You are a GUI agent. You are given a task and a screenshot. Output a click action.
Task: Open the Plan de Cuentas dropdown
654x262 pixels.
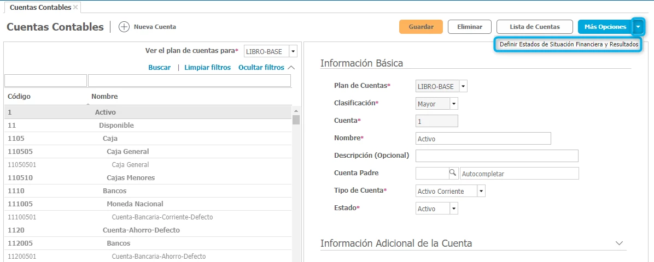pyautogui.click(x=463, y=86)
